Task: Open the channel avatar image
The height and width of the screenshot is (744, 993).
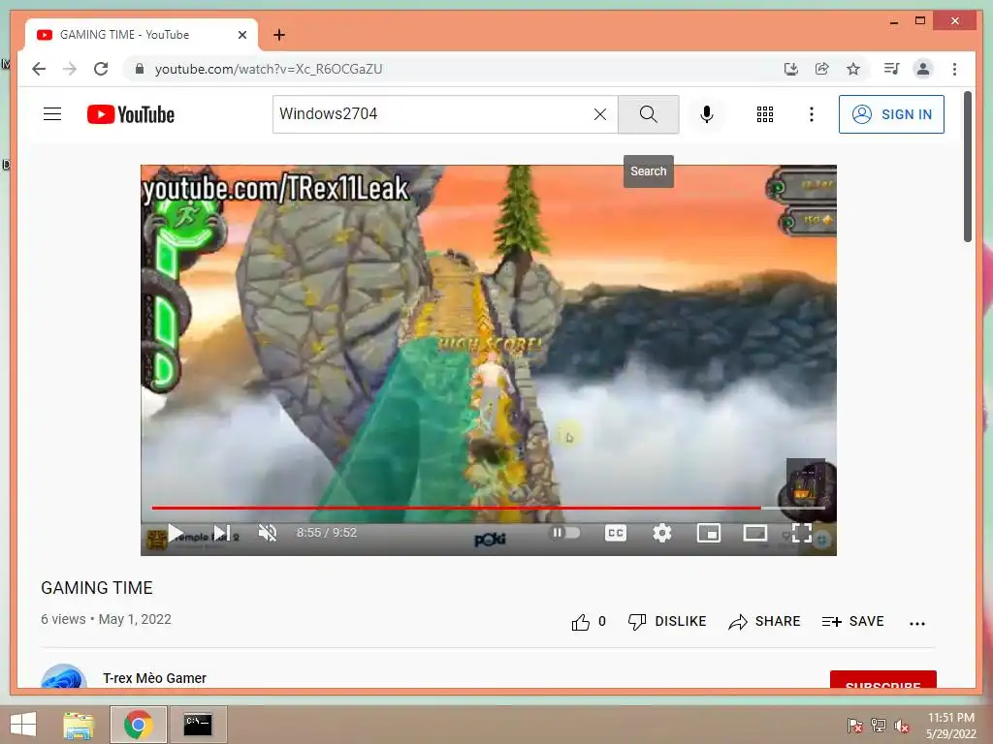Action: (x=63, y=677)
